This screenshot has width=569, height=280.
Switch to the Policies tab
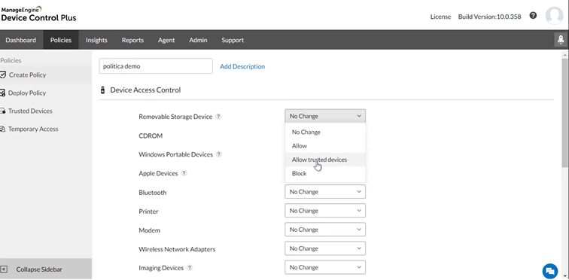(x=61, y=40)
